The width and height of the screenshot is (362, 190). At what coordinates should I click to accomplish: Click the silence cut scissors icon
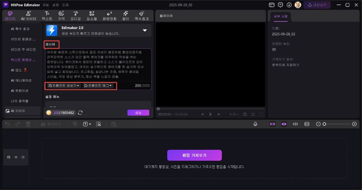[99, 124]
